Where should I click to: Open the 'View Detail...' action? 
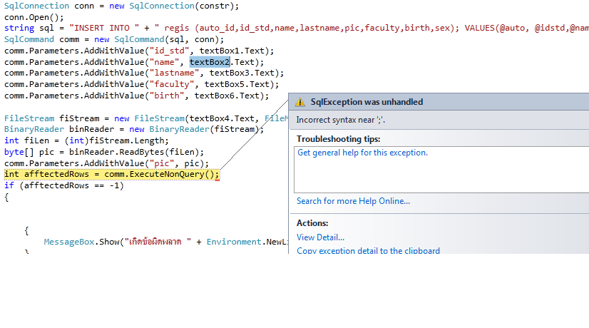320,237
